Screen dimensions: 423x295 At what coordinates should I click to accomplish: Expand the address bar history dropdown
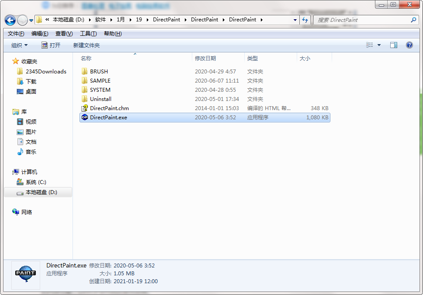click(x=295, y=20)
